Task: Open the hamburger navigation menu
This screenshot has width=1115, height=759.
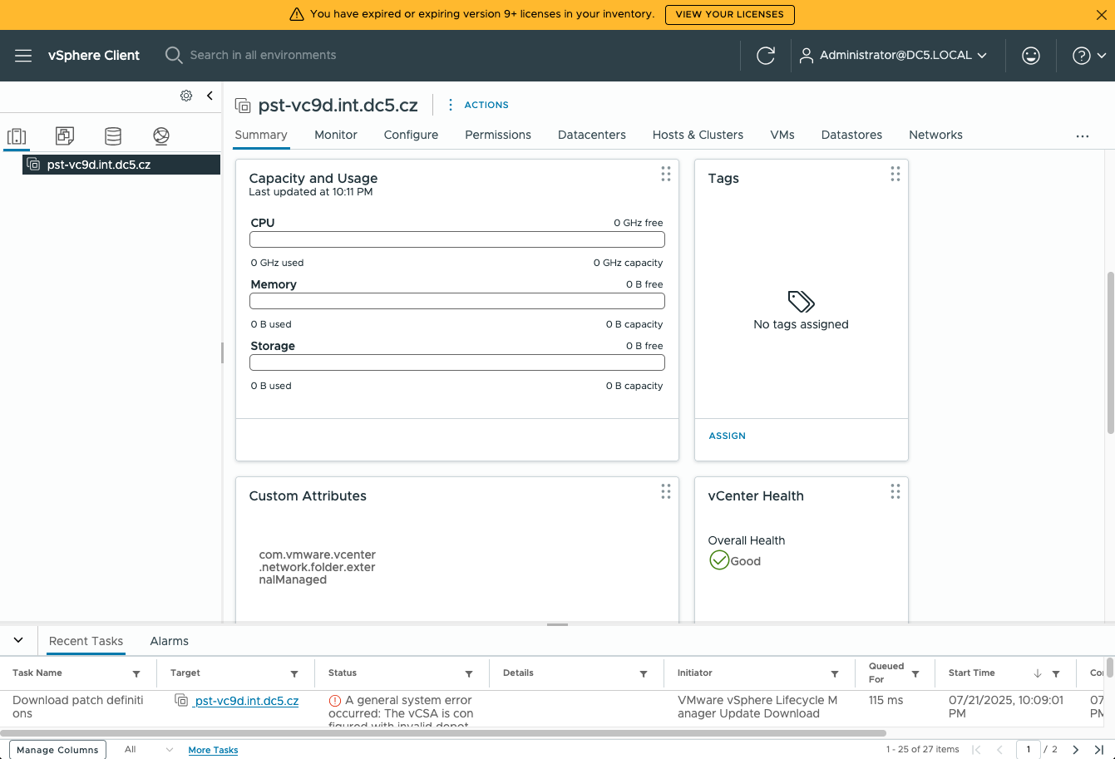Action: pyautogui.click(x=23, y=56)
